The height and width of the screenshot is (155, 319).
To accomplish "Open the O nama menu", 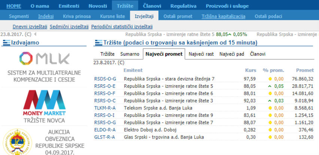I will 40,6.
